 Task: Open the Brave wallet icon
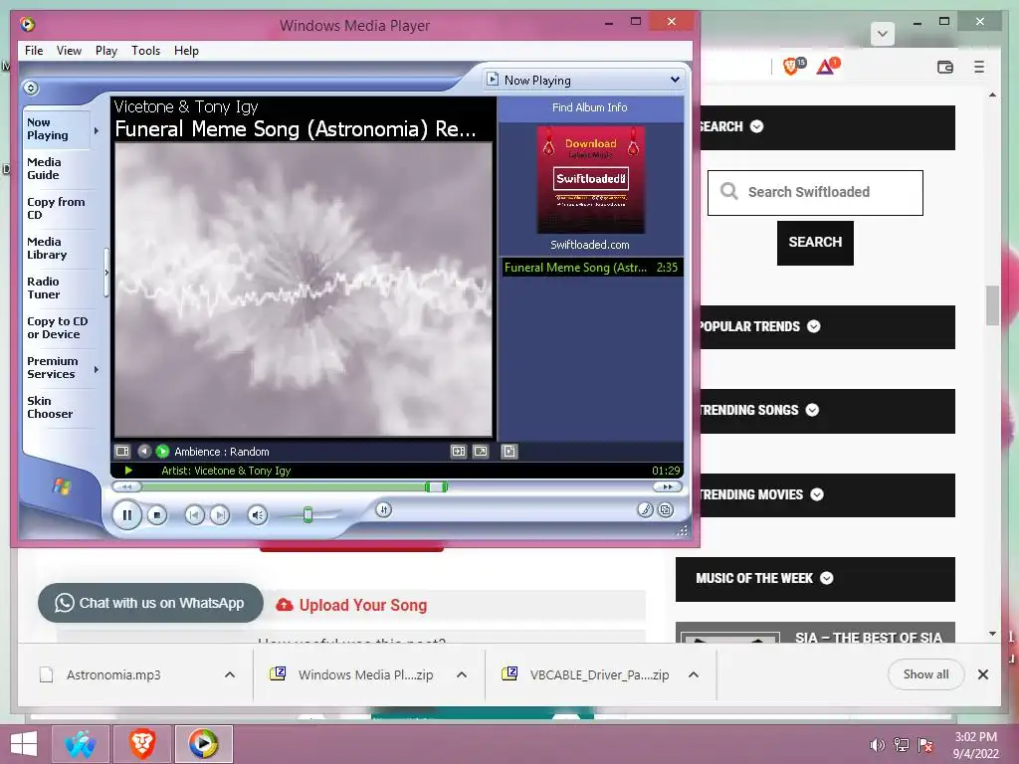945,67
